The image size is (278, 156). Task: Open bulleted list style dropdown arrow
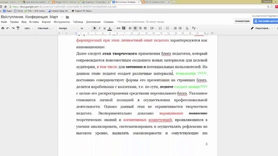coord(171,28)
